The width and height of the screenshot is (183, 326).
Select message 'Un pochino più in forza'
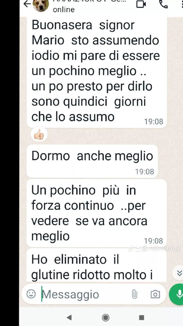coord(97,213)
